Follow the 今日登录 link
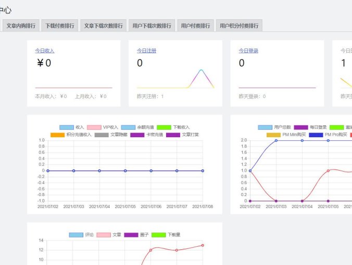The image size is (352, 265). 248,51
